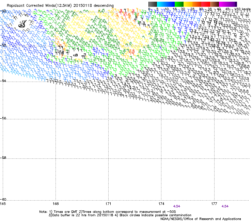
Task: Click the '>50 knots' legend label
Action: pyautogui.click(x=242, y=9)
